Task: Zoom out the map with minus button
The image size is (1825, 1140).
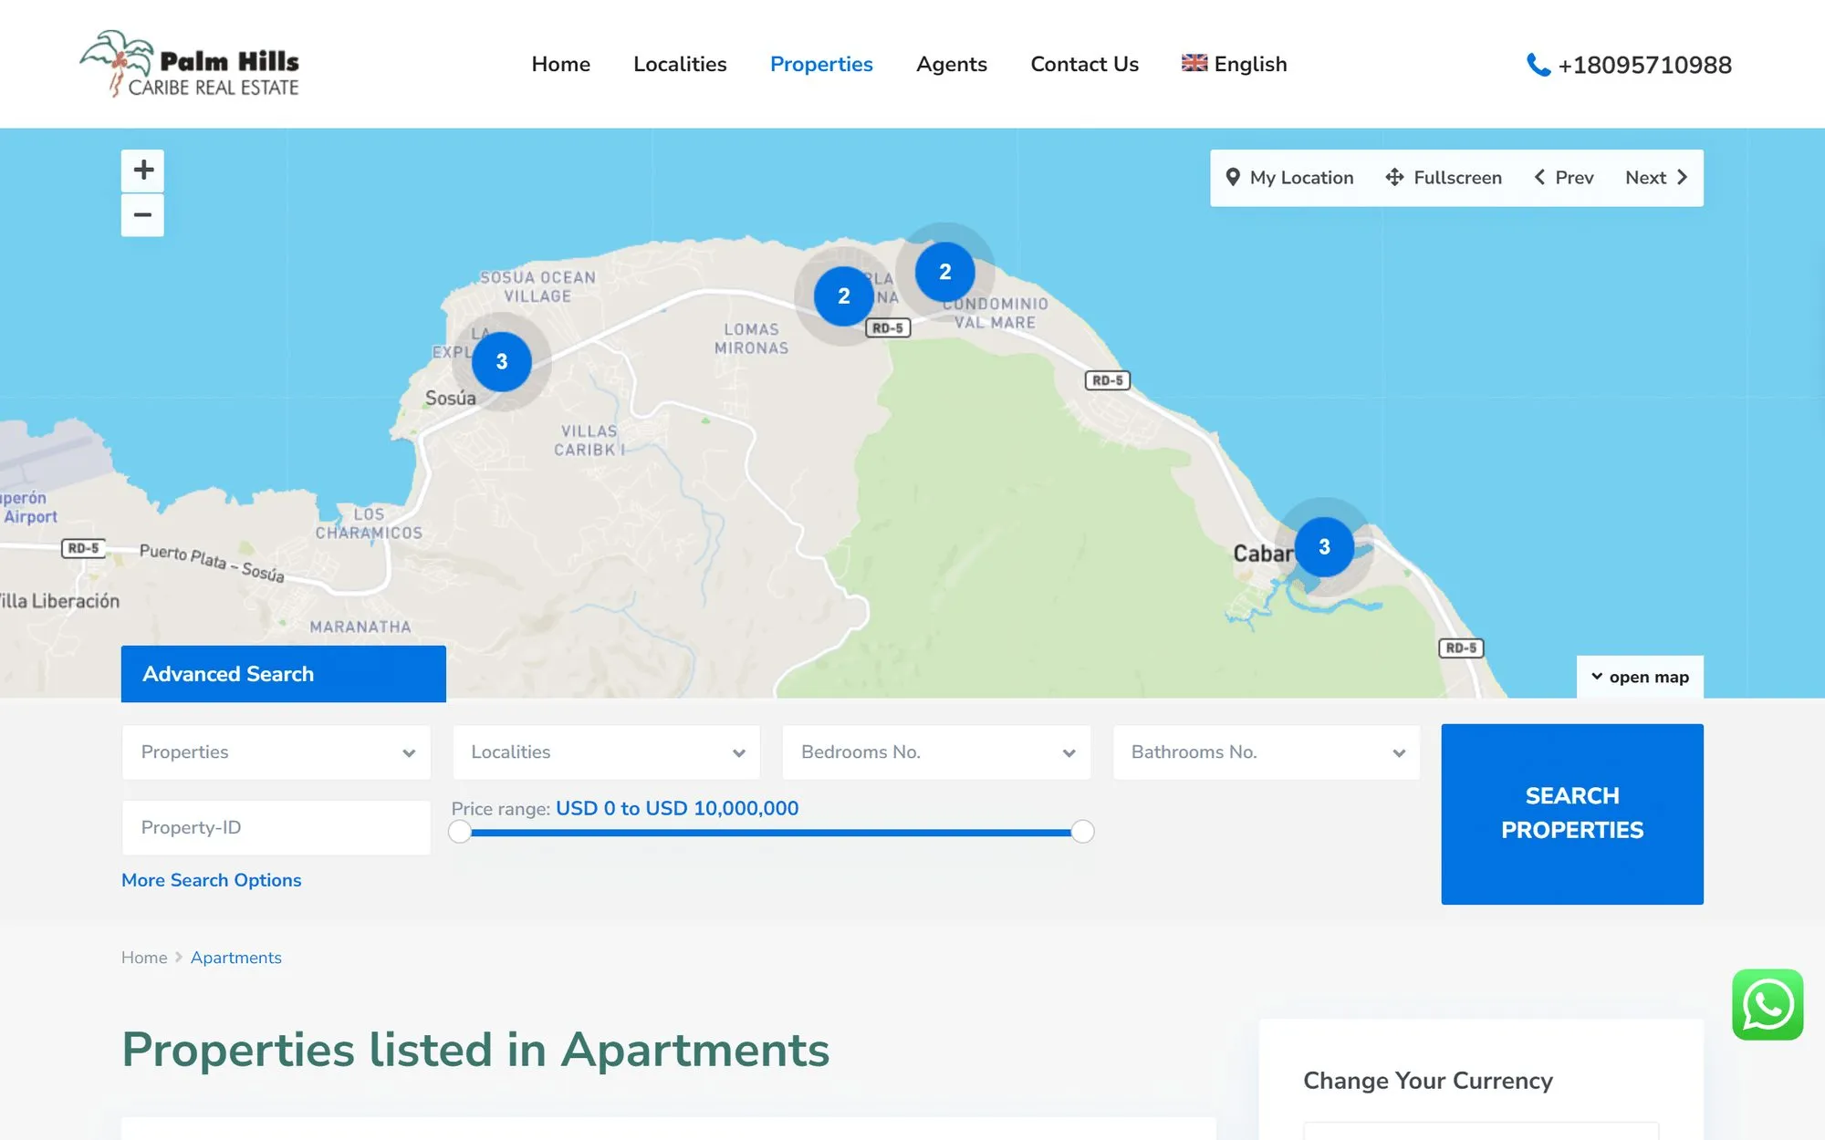Action: [x=142, y=215]
